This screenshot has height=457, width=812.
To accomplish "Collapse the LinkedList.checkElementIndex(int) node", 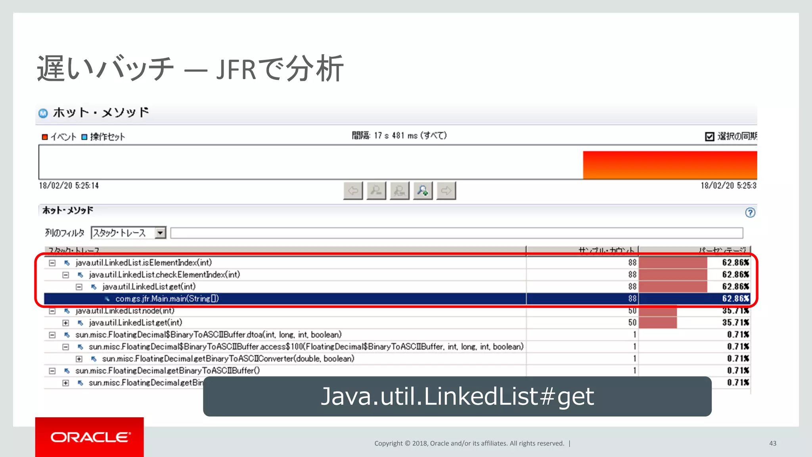I will point(66,275).
